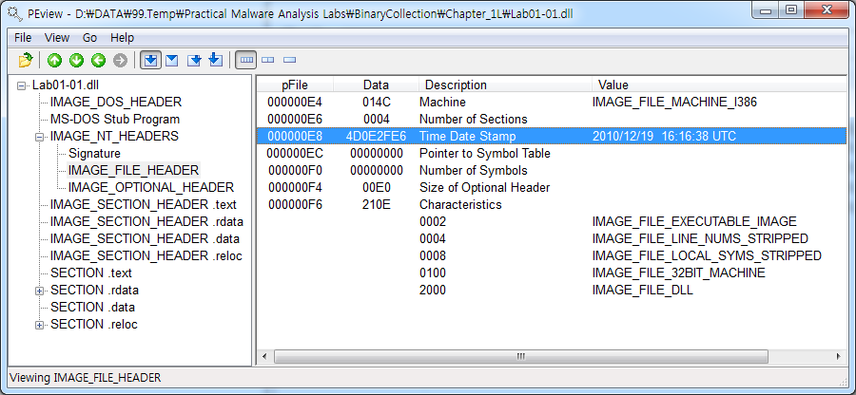Toggle the last single-block width view button
Image resolution: width=856 pixels, height=395 pixels.
click(289, 60)
